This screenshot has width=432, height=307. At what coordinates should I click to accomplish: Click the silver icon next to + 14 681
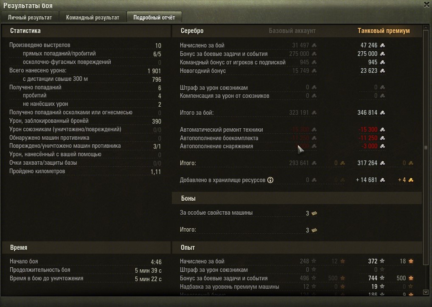pos(382,180)
